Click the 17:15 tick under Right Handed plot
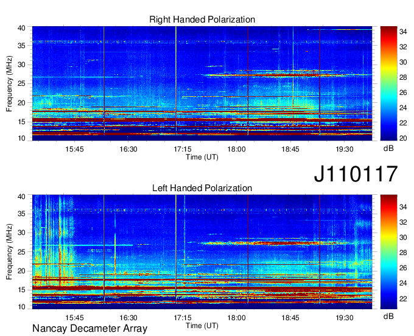Viewport: 414px width, 336px height. [183, 149]
